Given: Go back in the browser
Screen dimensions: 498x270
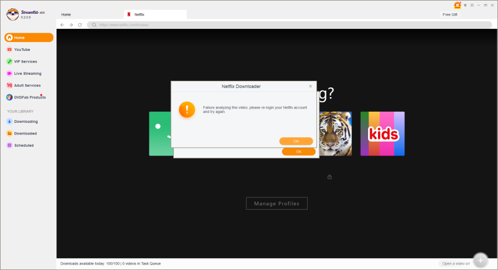Looking at the screenshot, I should tap(62, 25).
